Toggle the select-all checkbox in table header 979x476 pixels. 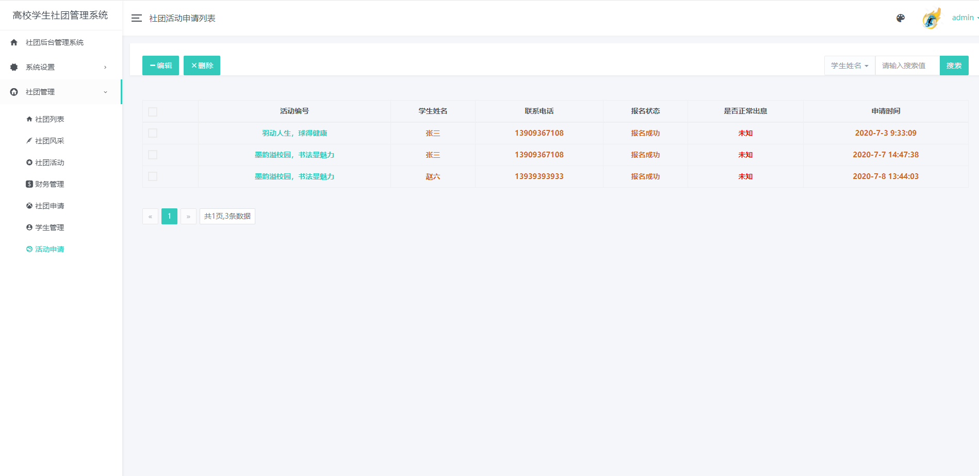coord(153,111)
